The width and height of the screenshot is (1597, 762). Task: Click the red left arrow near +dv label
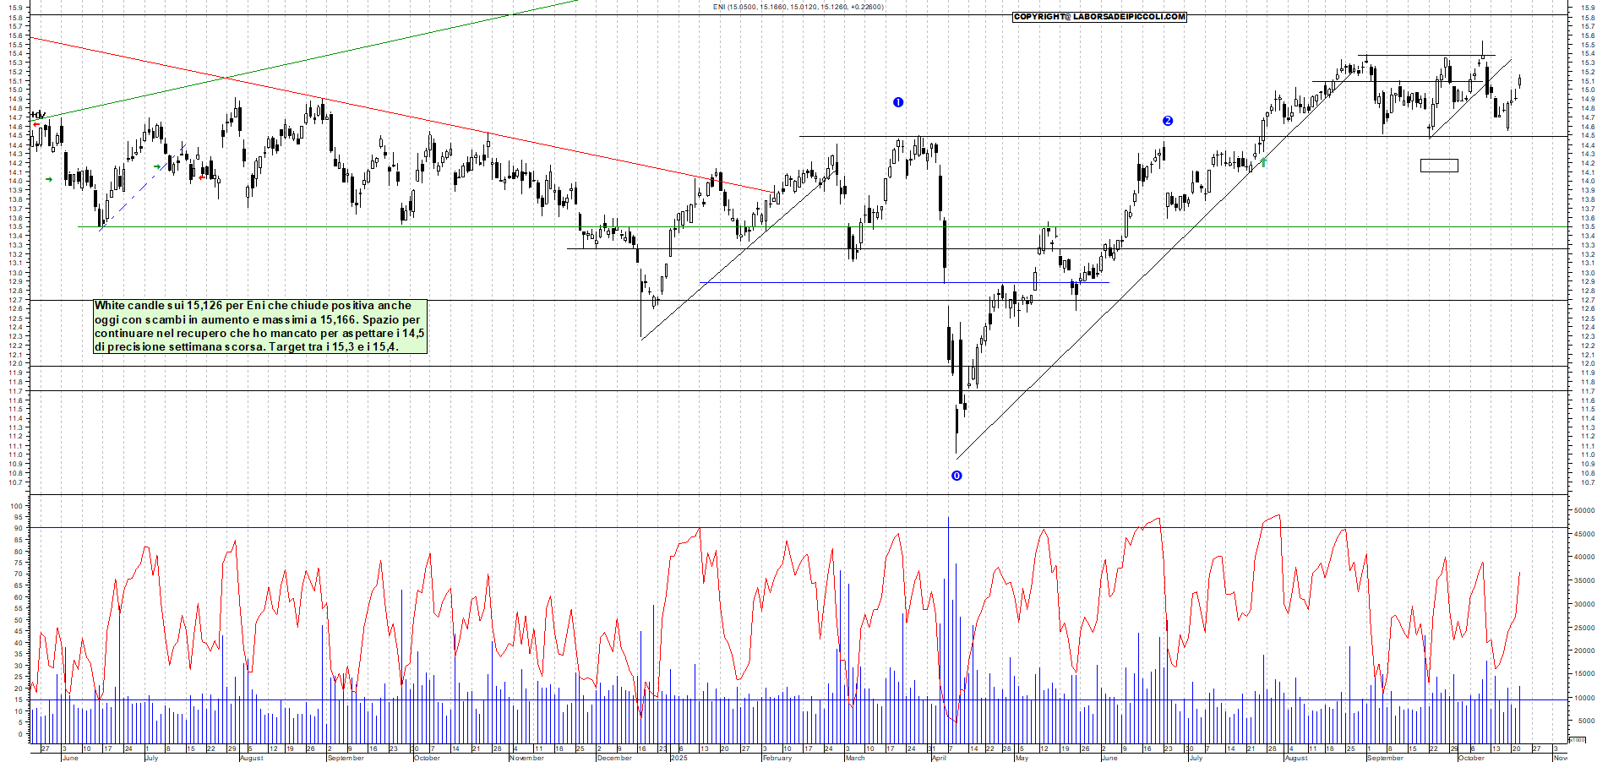point(36,124)
